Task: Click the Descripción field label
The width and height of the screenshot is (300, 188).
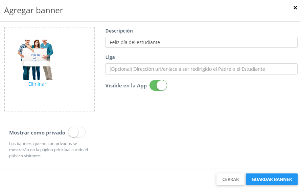Action: pos(119,31)
